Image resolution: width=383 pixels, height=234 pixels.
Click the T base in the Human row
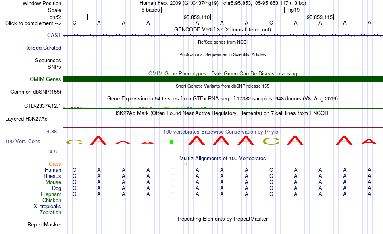[173, 170]
